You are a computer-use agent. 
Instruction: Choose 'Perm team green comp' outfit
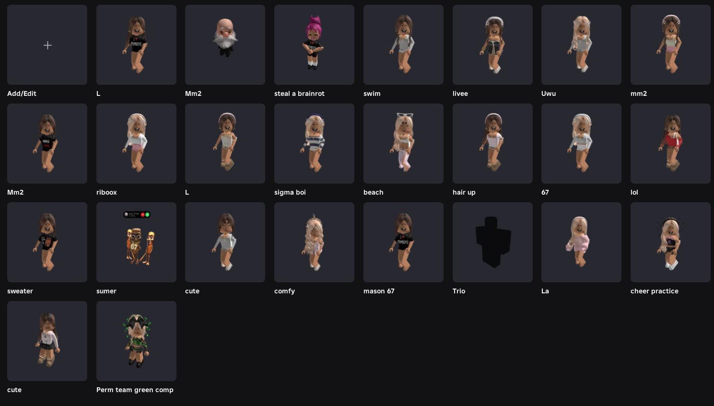point(136,341)
